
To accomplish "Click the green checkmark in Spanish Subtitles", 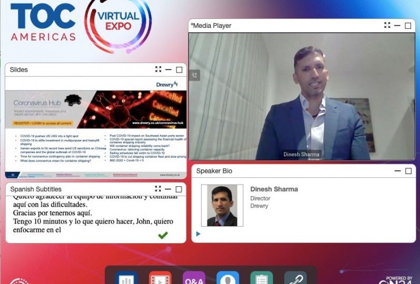I will [163, 235].
